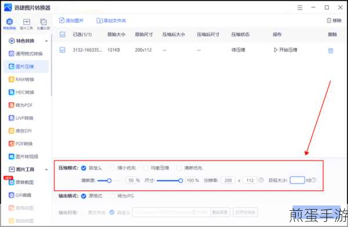Select 自定义 output directory radio
This screenshot has width=348, height=227.
click(x=112, y=213)
